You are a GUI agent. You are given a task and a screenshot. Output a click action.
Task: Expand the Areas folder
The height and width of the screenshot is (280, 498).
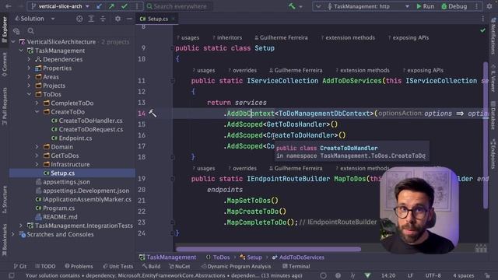(29, 77)
